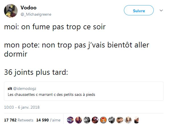The width and height of the screenshot is (172, 124).
Task: View the 17 762 Retweets list
Action: (x=19, y=120)
